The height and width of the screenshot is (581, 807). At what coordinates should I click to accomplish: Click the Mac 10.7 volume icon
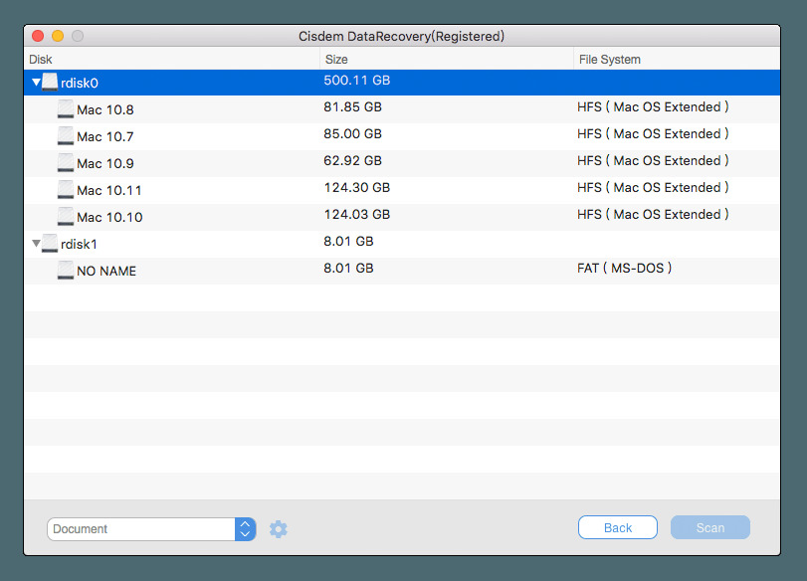click(x=66, y=135)
